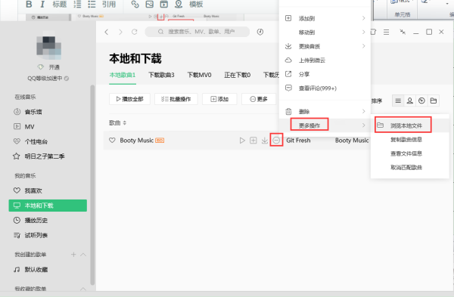Select 查看评论(999+) in context menu
Image resolution: width=454 pixels, height=297 pixels.
click(325, 88)
